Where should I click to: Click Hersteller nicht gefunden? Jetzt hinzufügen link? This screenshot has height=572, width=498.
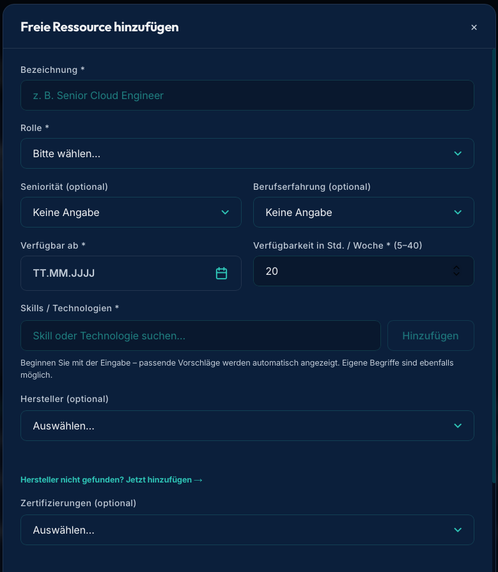[x=111, y=480]
